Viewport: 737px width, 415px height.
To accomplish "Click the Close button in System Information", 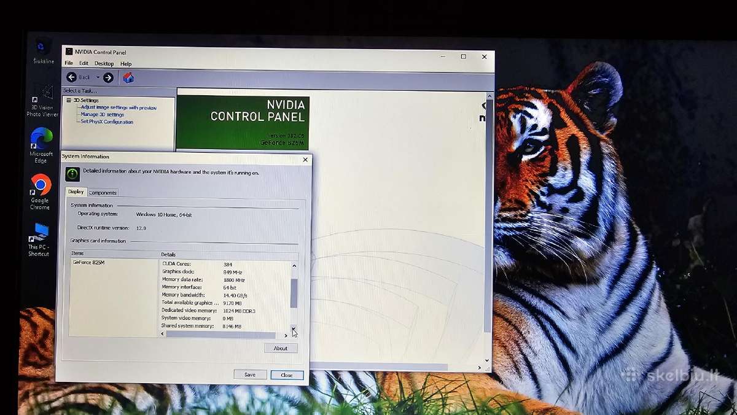I will click(x=287, y=374).
